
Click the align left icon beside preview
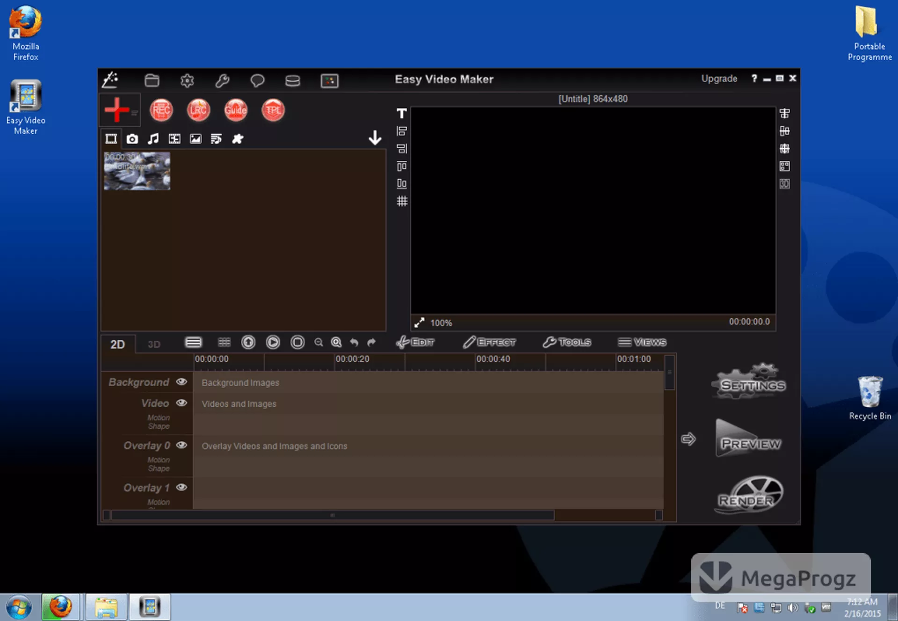[401, 131]
